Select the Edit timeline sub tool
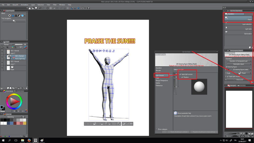Image resolution: width=254 pixels, height=143 pixels. [238, 32]
